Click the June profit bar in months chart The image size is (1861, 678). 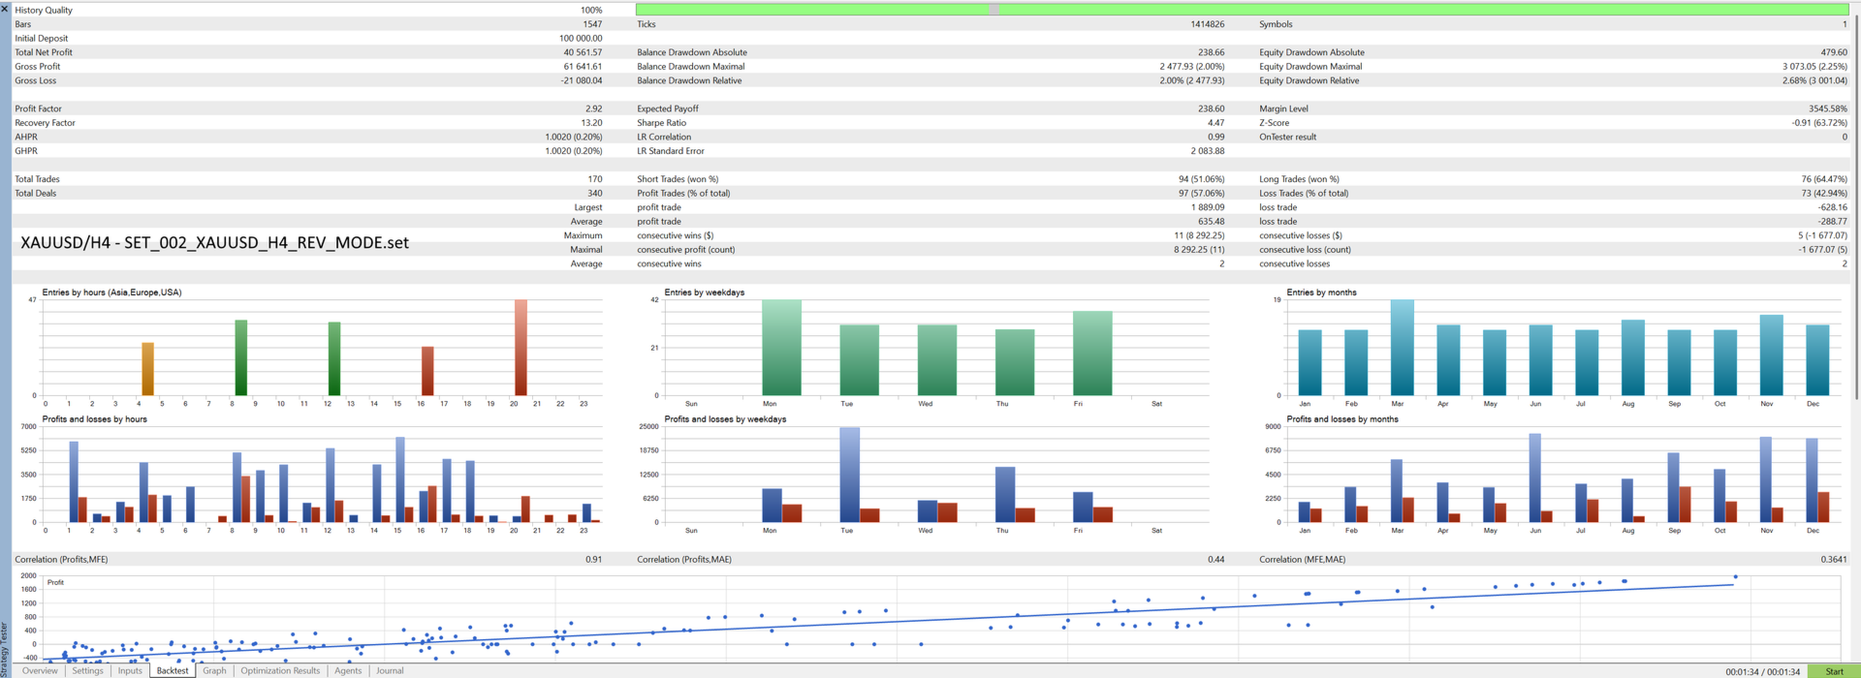click(1534, 478)
